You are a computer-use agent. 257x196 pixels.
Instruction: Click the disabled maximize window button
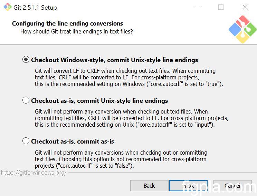click(221, 7)
